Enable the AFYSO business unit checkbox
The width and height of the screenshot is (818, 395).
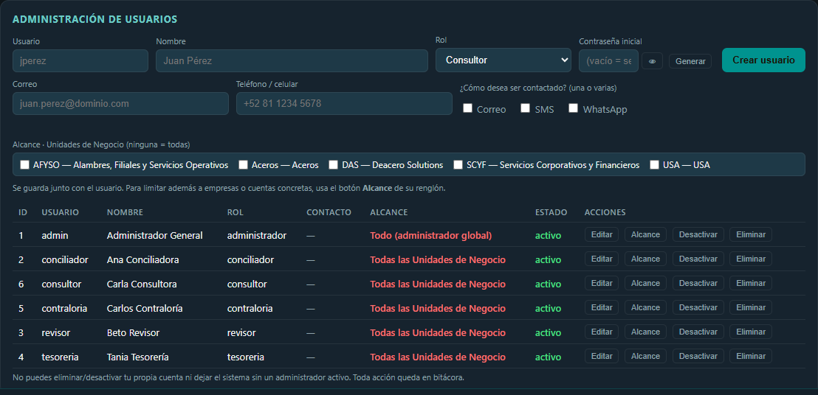pyautogui.click(x=24, y=165)
